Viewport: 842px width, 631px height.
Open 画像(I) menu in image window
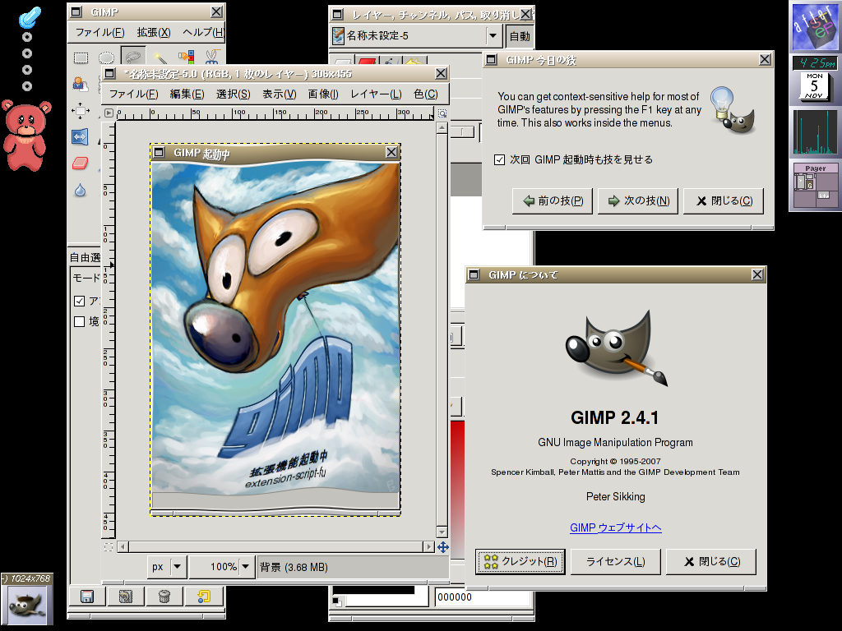[x=323, y=94]
